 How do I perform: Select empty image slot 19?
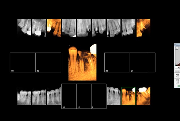[23, 62]
